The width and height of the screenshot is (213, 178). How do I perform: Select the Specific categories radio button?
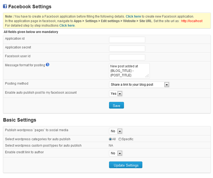coord(120,139)
